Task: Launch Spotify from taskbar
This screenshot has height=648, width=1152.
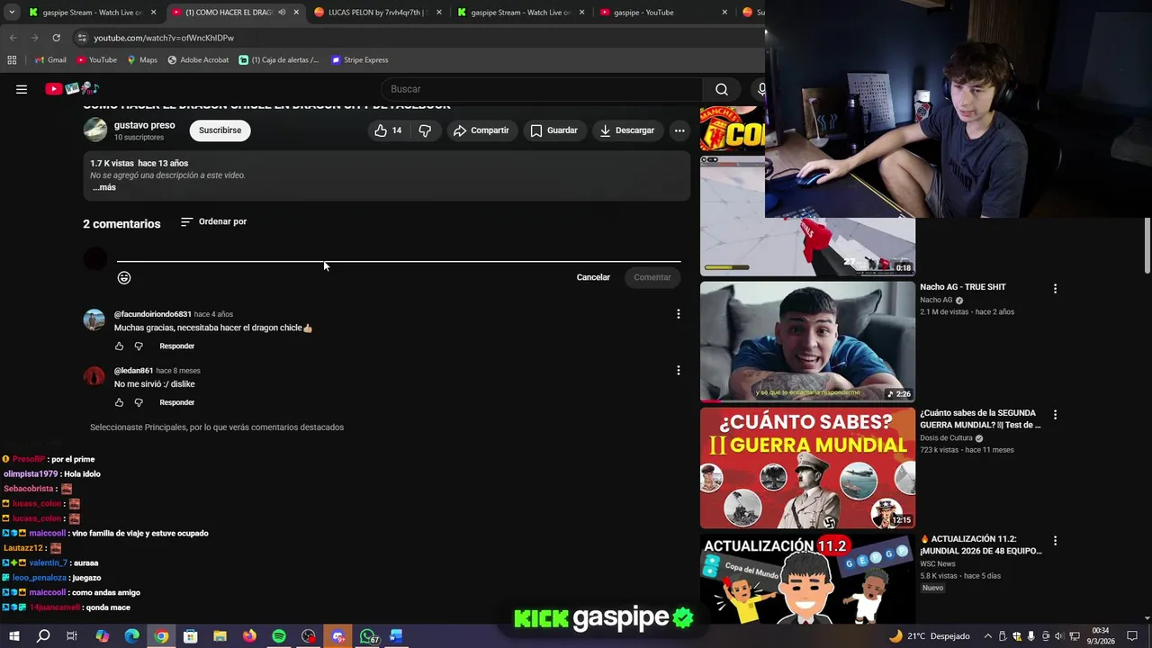Action: point(279,636)
